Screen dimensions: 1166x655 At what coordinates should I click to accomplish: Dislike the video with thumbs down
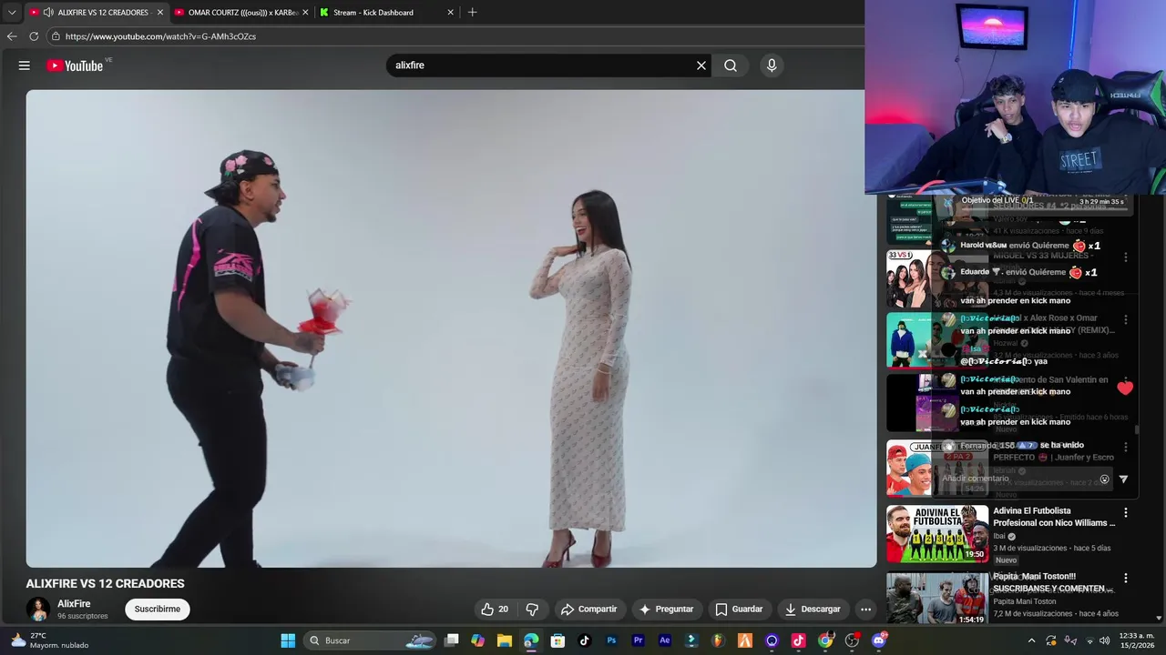[x=532, y=610]
